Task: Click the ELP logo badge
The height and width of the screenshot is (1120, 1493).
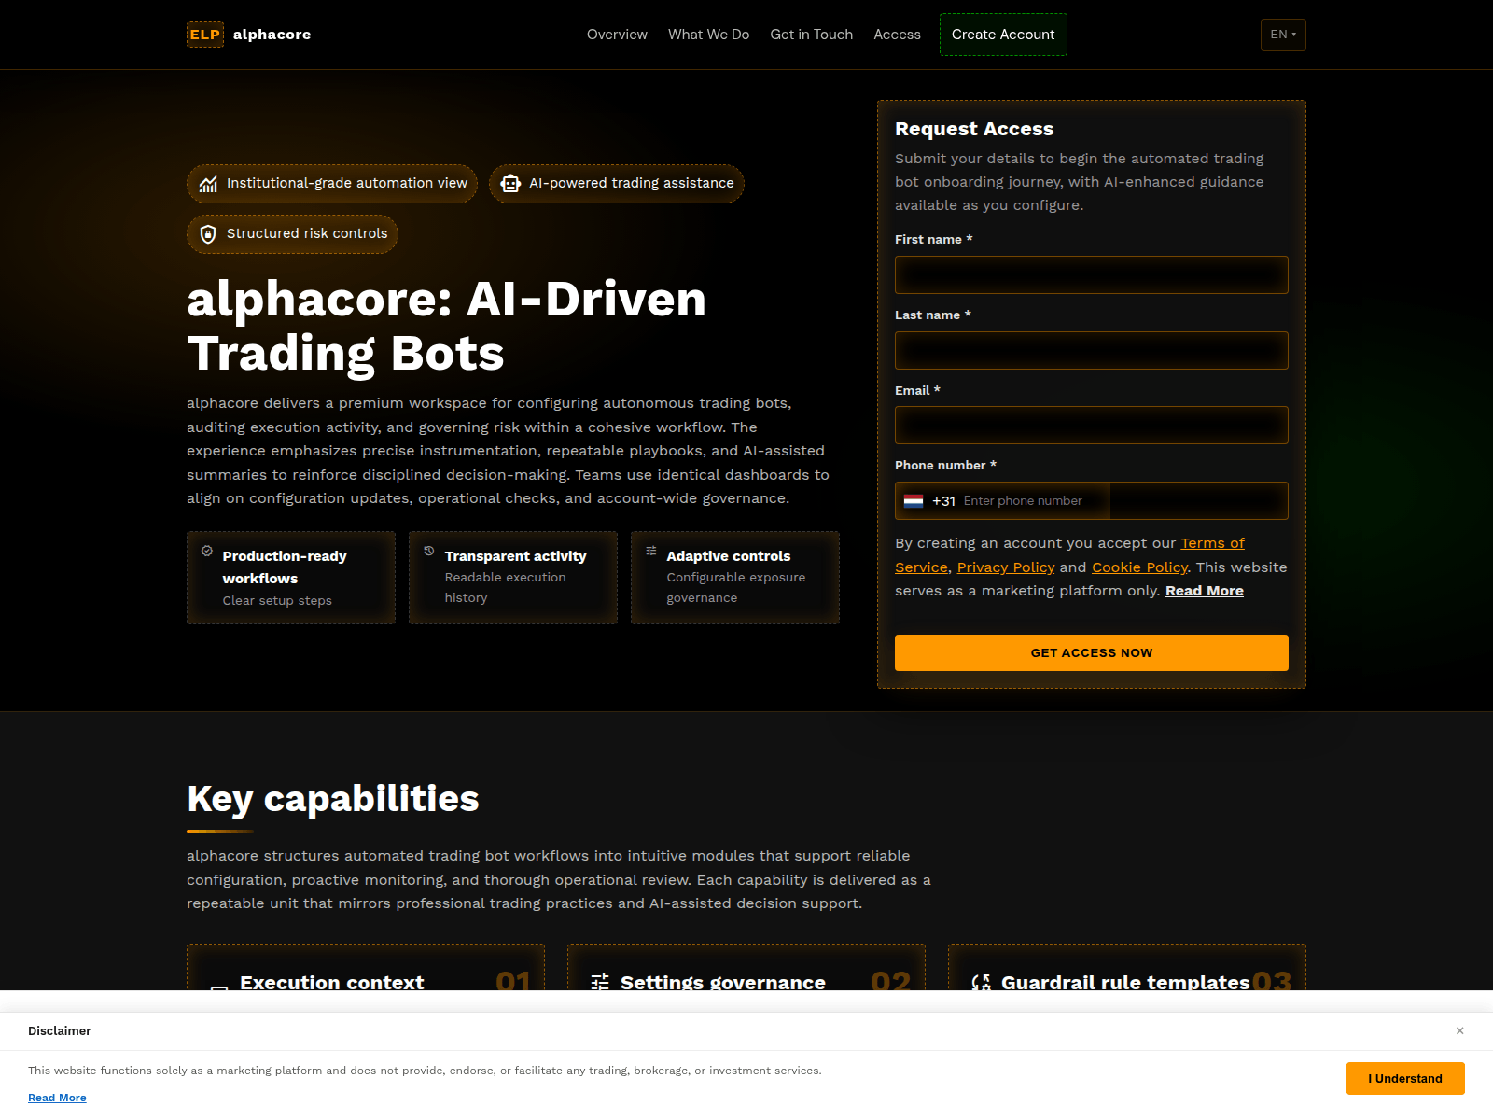Action: pos(205,35)
